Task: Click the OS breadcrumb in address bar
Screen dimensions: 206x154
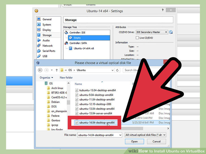Action: click(70, 70)
